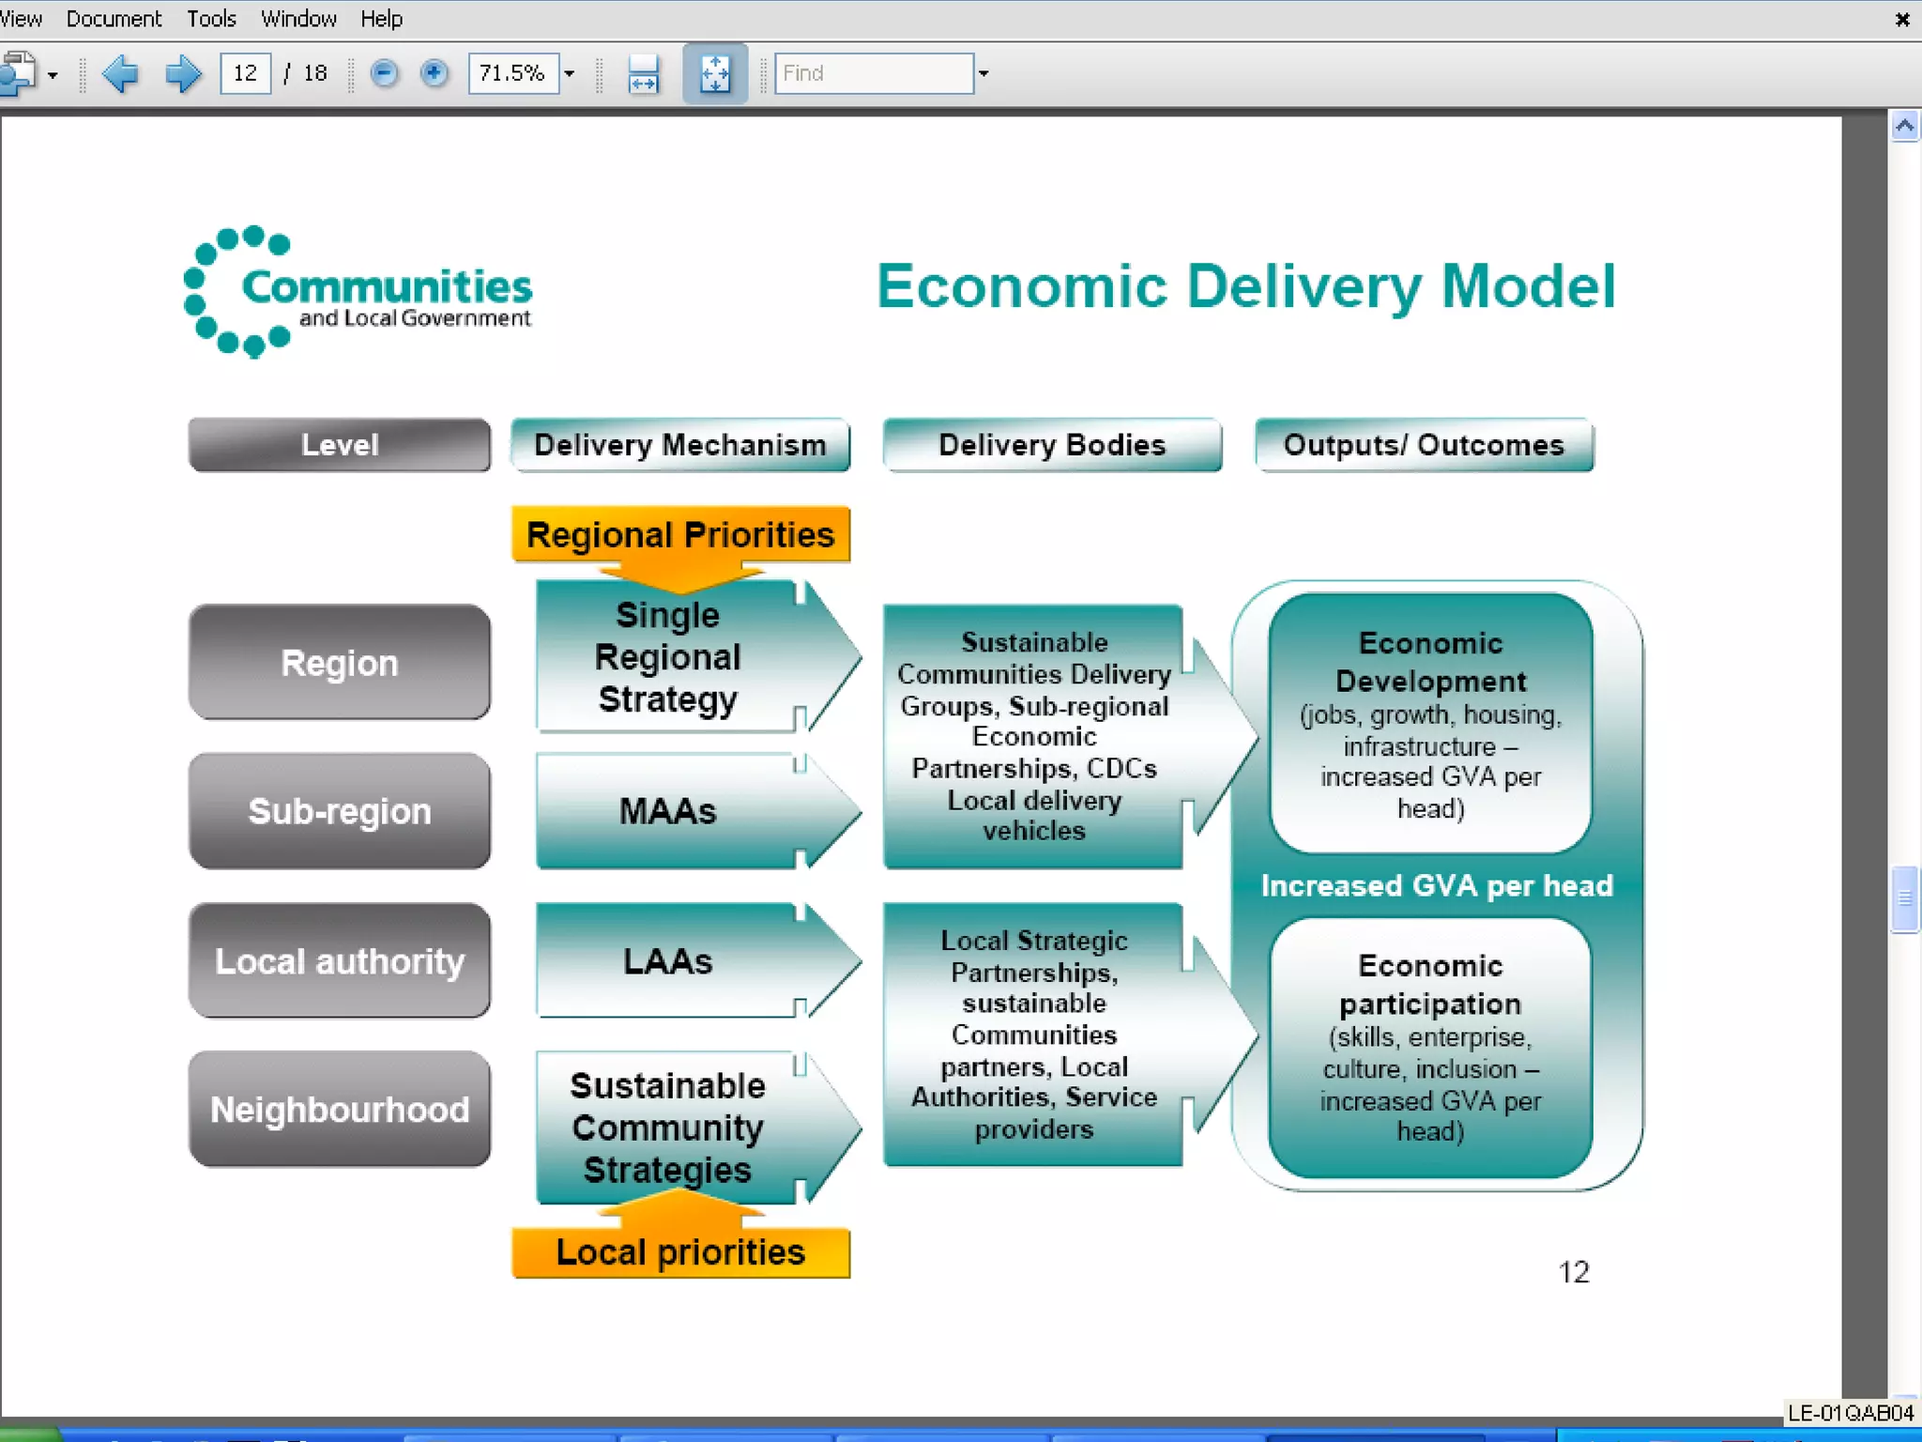Screen dimensions: 1922x1442
Task: Toggle the fit full page icon
Action: pos(714,73)
